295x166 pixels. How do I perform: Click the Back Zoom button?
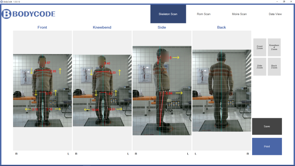click(x=274, y=67)
